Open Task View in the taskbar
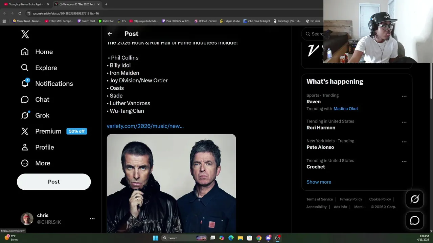The image size is (433, 243). click(212, 238)
